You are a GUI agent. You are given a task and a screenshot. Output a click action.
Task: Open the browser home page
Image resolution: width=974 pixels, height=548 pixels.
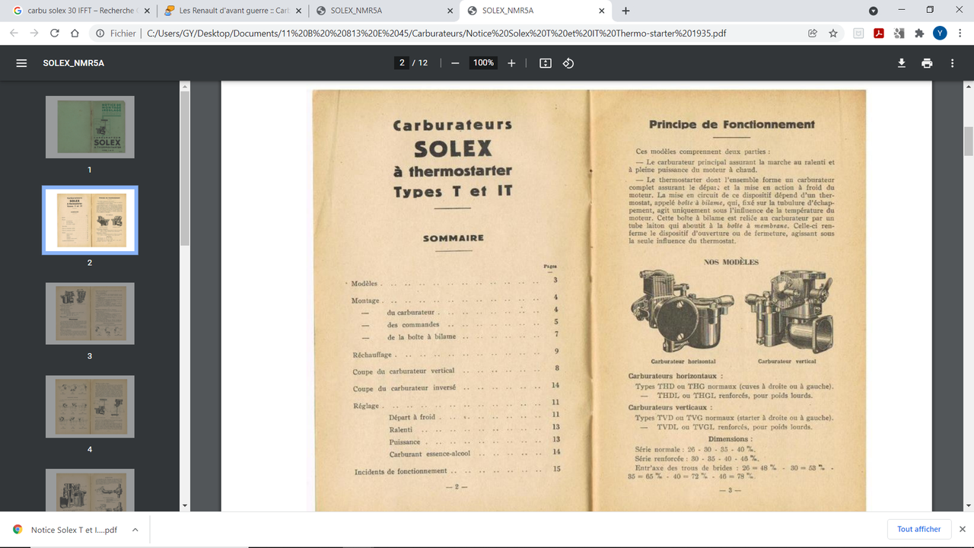click(75, 33)
